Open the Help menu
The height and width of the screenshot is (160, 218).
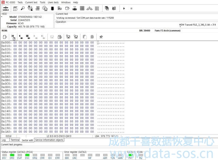(x=76, y=2)
